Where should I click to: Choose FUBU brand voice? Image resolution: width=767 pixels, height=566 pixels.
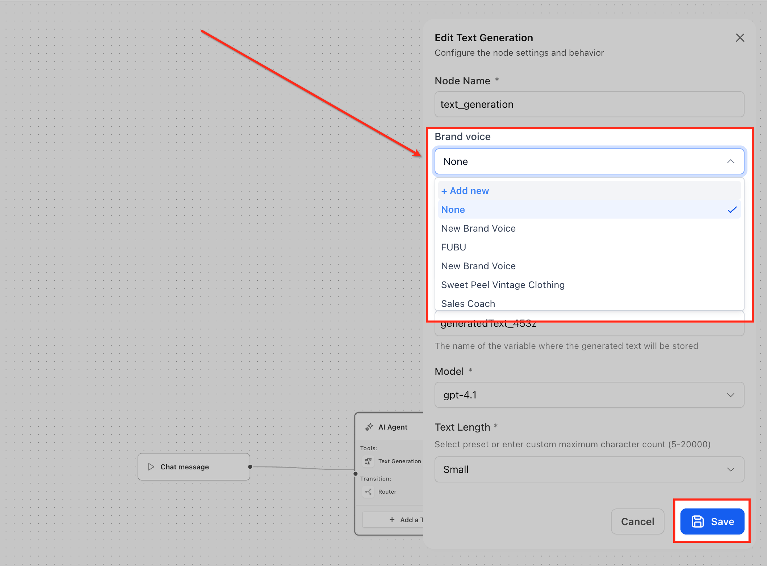[x=453, y=247]
